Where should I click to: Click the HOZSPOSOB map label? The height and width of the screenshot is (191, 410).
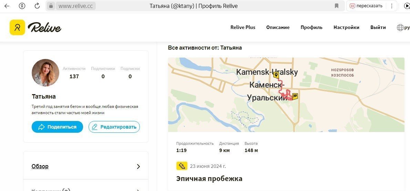(x=342, y=70)
